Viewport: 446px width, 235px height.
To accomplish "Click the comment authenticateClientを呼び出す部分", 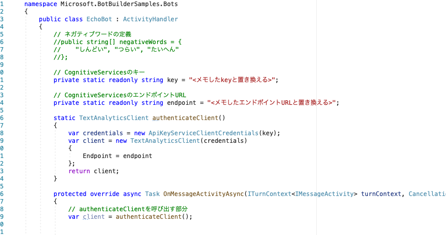I will 128,209.
